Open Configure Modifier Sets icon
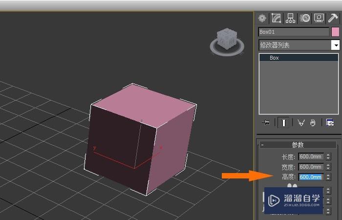 pos(330,123)
